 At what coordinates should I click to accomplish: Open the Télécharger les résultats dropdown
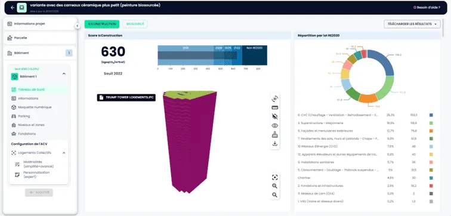pyautogui.click(x=412, y=24)
